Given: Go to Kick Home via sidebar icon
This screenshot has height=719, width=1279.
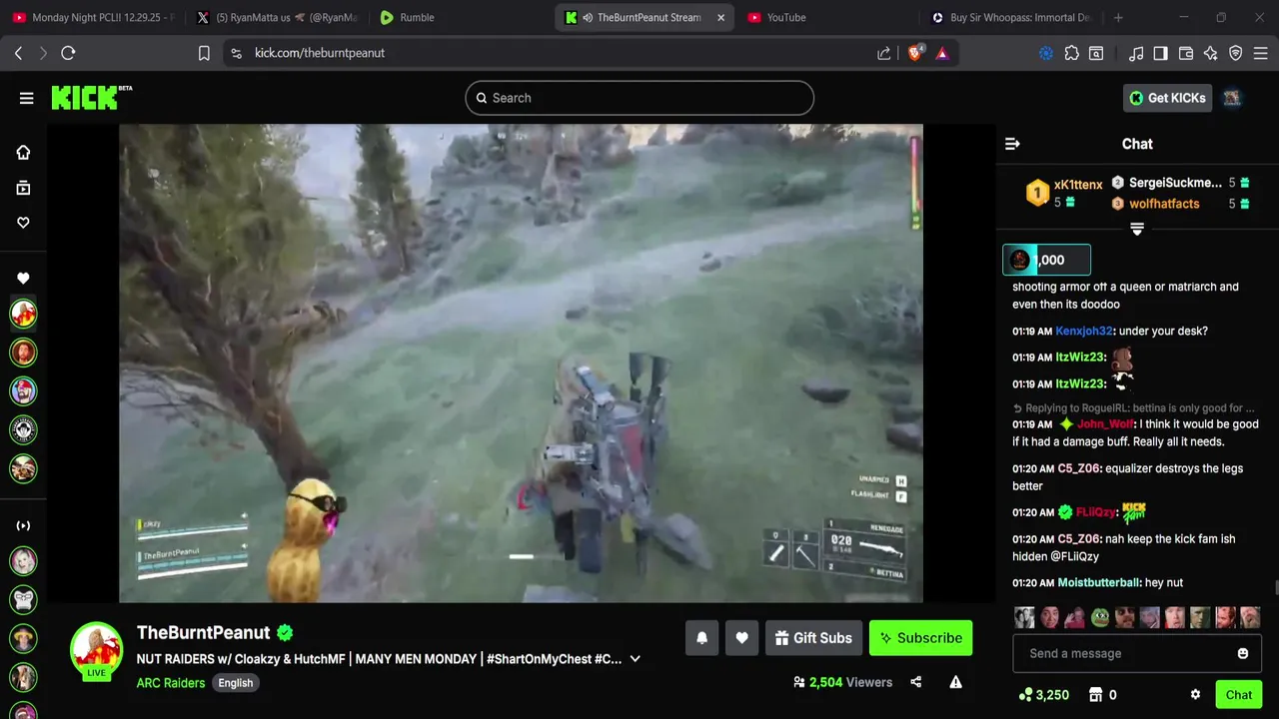Looking at the screenshot, I should tap(23, 152).
